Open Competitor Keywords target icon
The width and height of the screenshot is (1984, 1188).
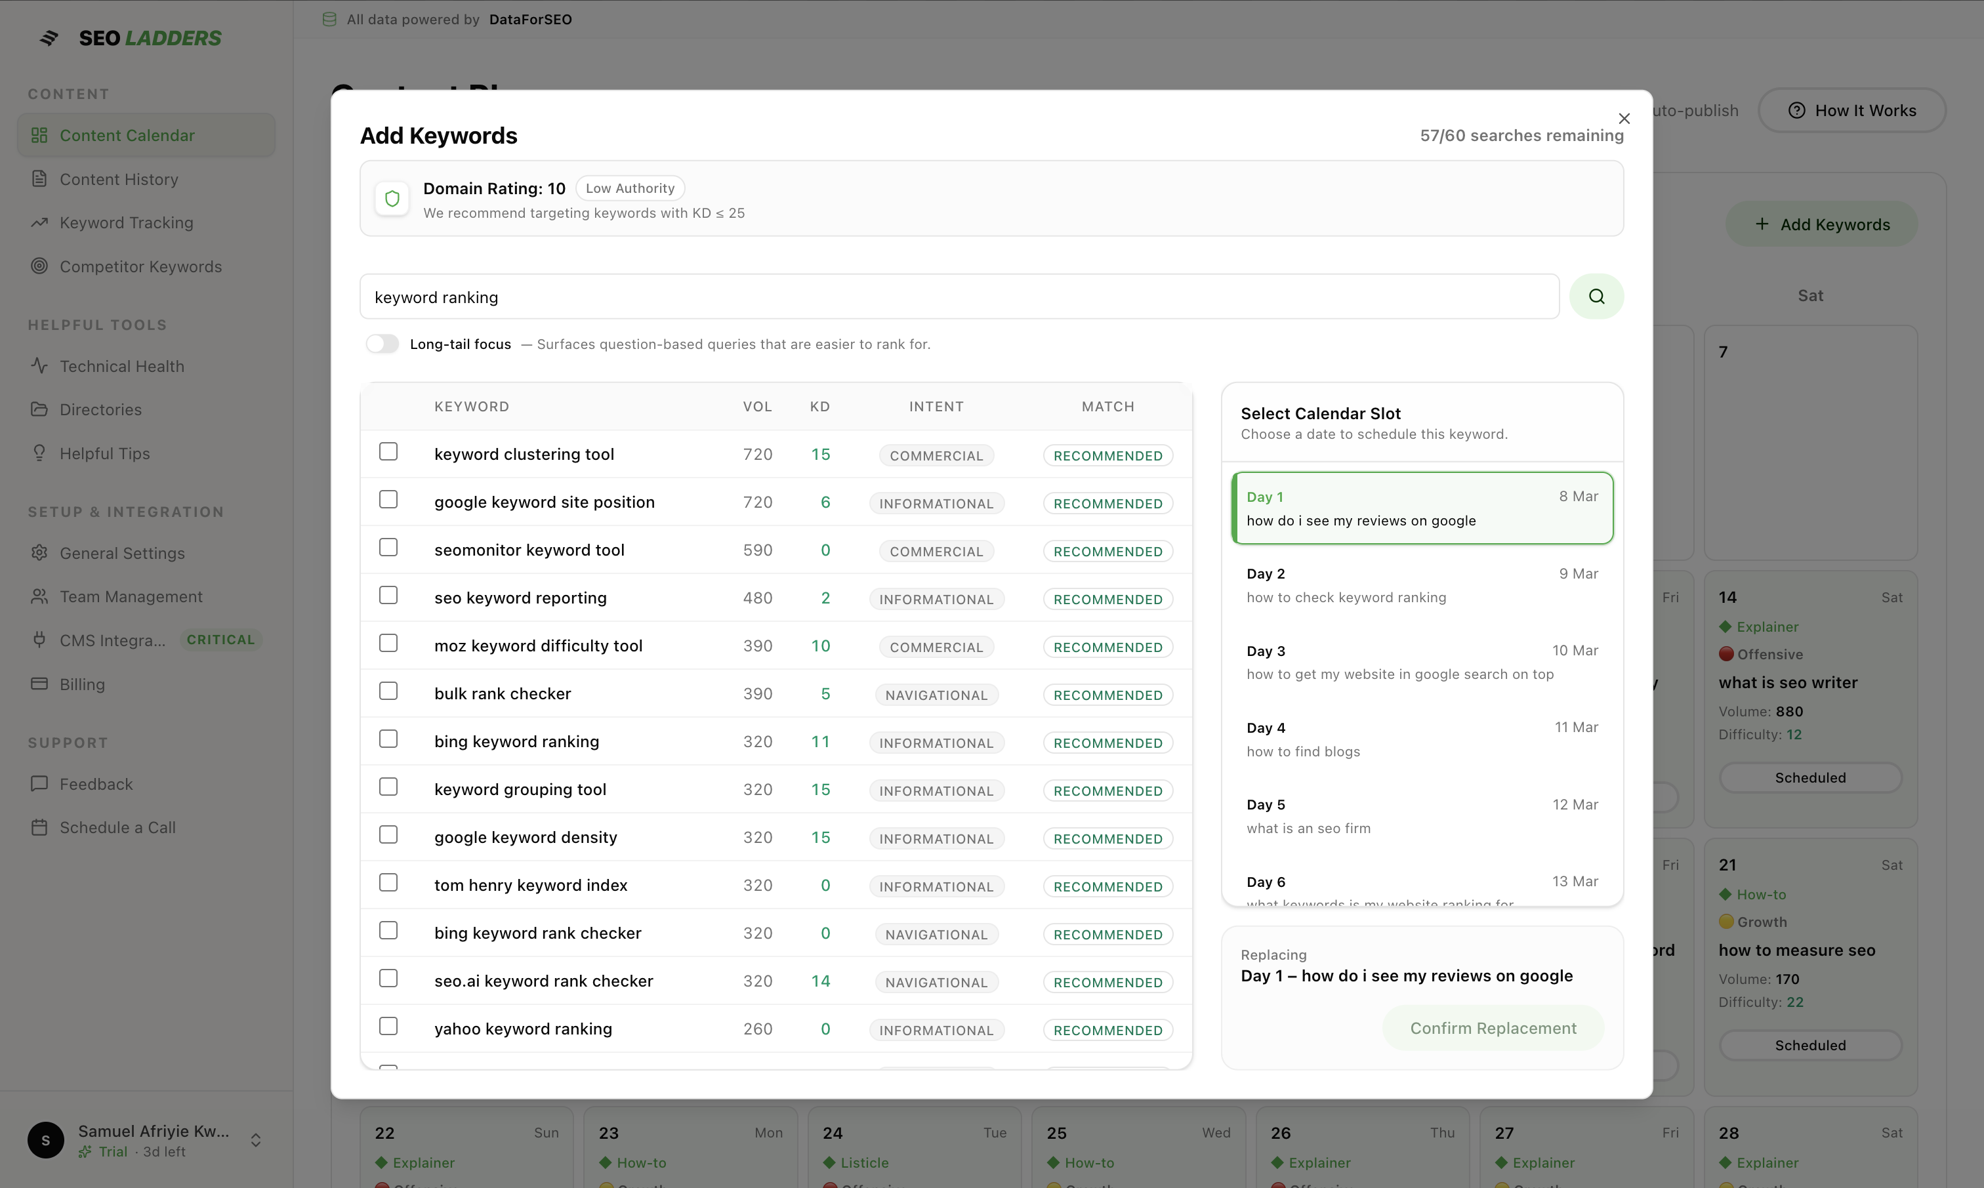tap(39, 266)
